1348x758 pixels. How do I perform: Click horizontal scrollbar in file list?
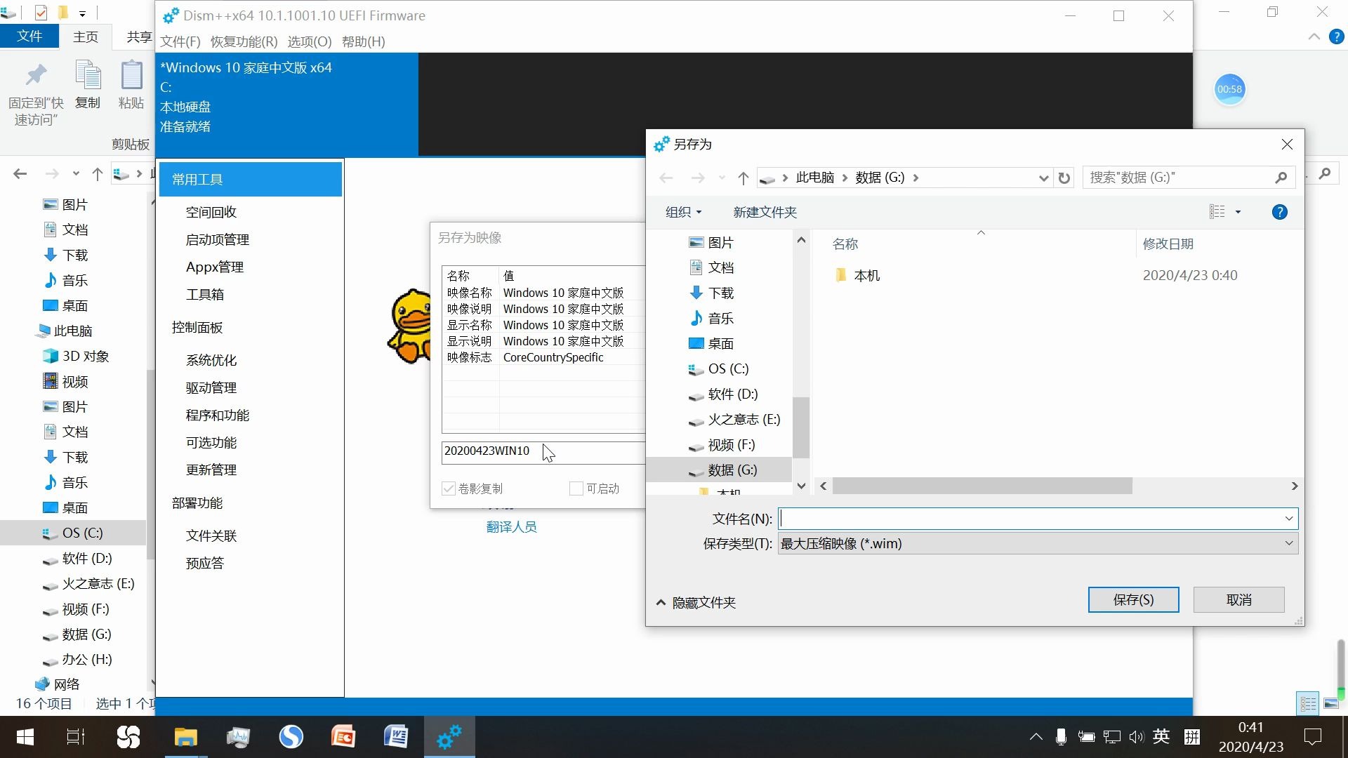[x=982, y=486]
